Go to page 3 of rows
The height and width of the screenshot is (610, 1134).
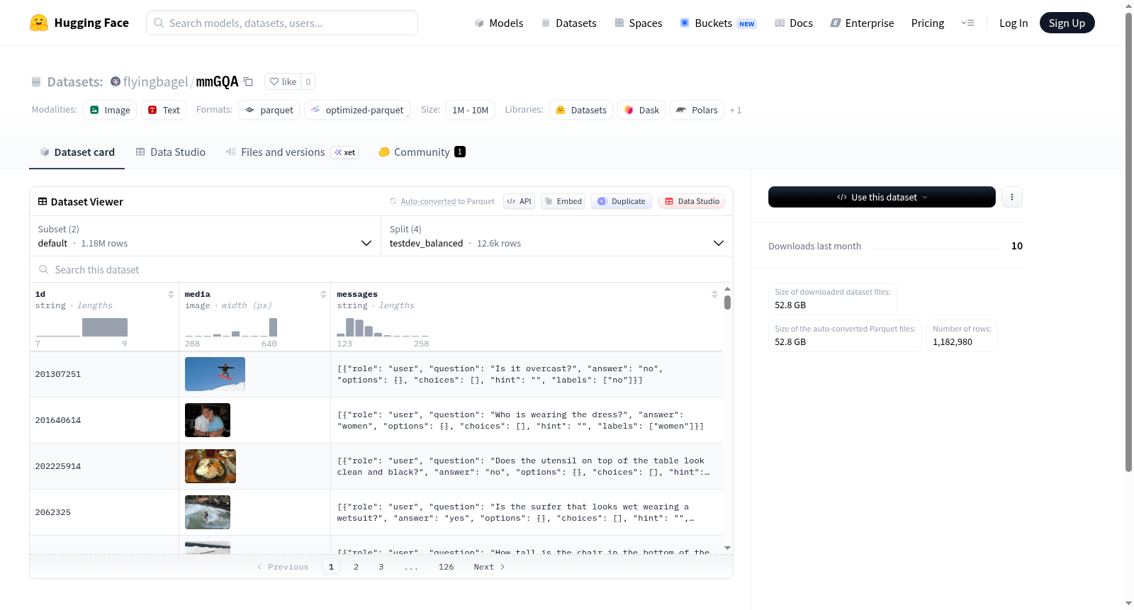[381, 567]
